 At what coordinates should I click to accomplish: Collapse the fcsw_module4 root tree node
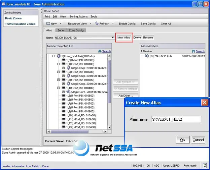(x=54, y=56)
